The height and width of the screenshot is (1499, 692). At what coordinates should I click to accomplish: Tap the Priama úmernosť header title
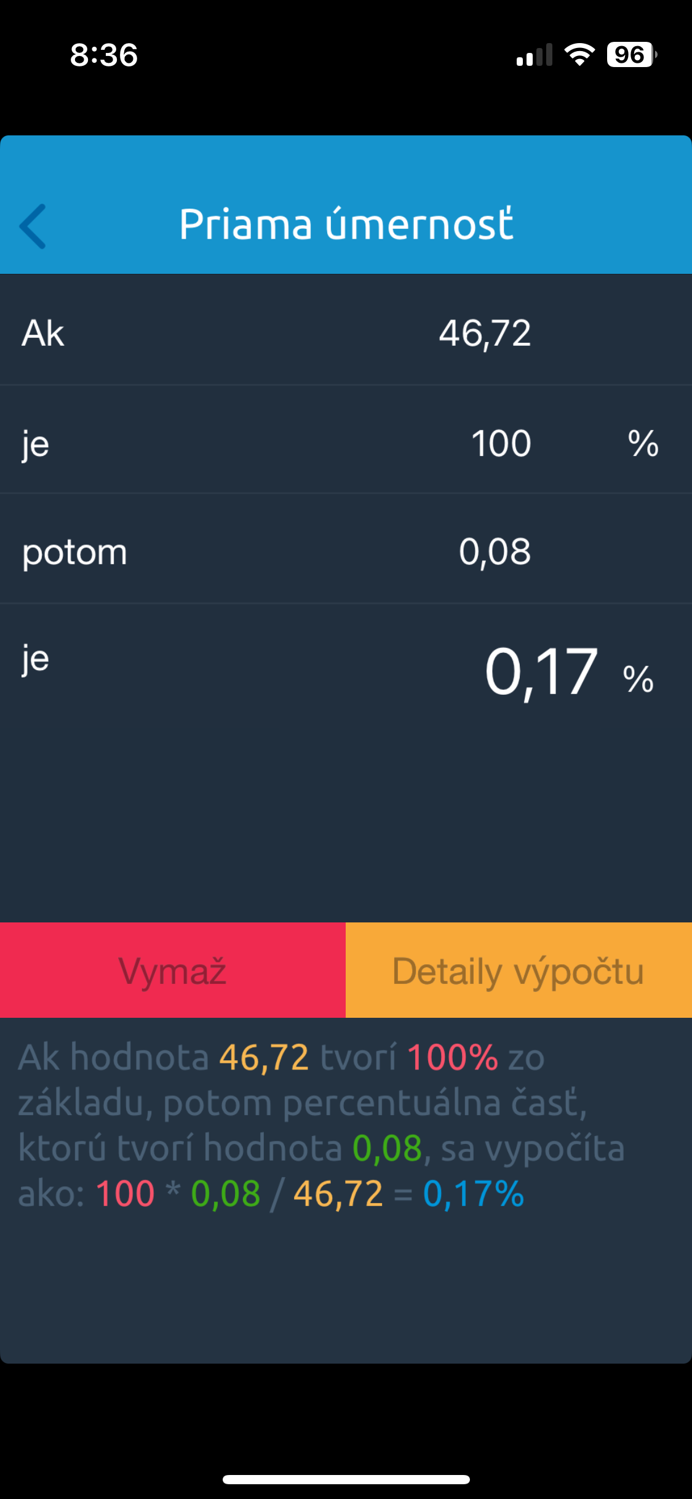point(346,223)
